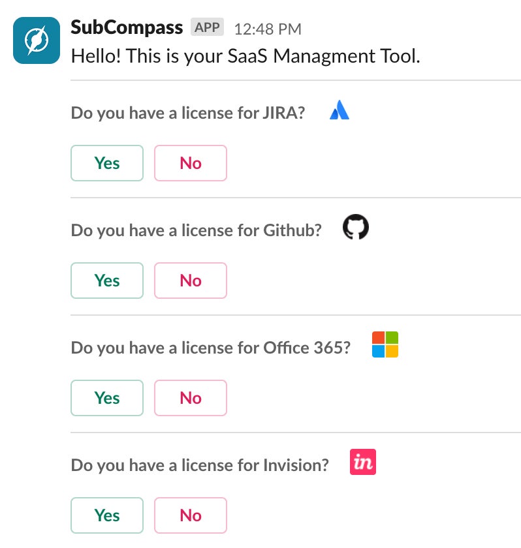The image size is (521, 548).
Task: Answer No for the JIRA license
Action: 191,163
